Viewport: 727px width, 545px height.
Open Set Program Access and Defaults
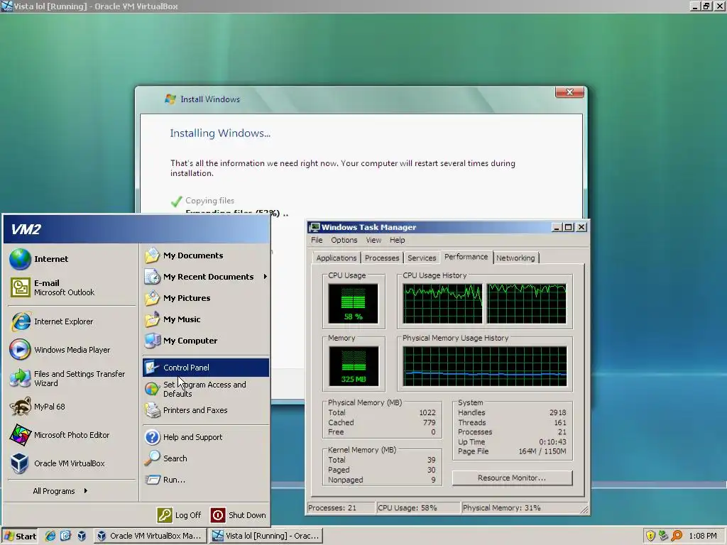(x=204, y=389)
